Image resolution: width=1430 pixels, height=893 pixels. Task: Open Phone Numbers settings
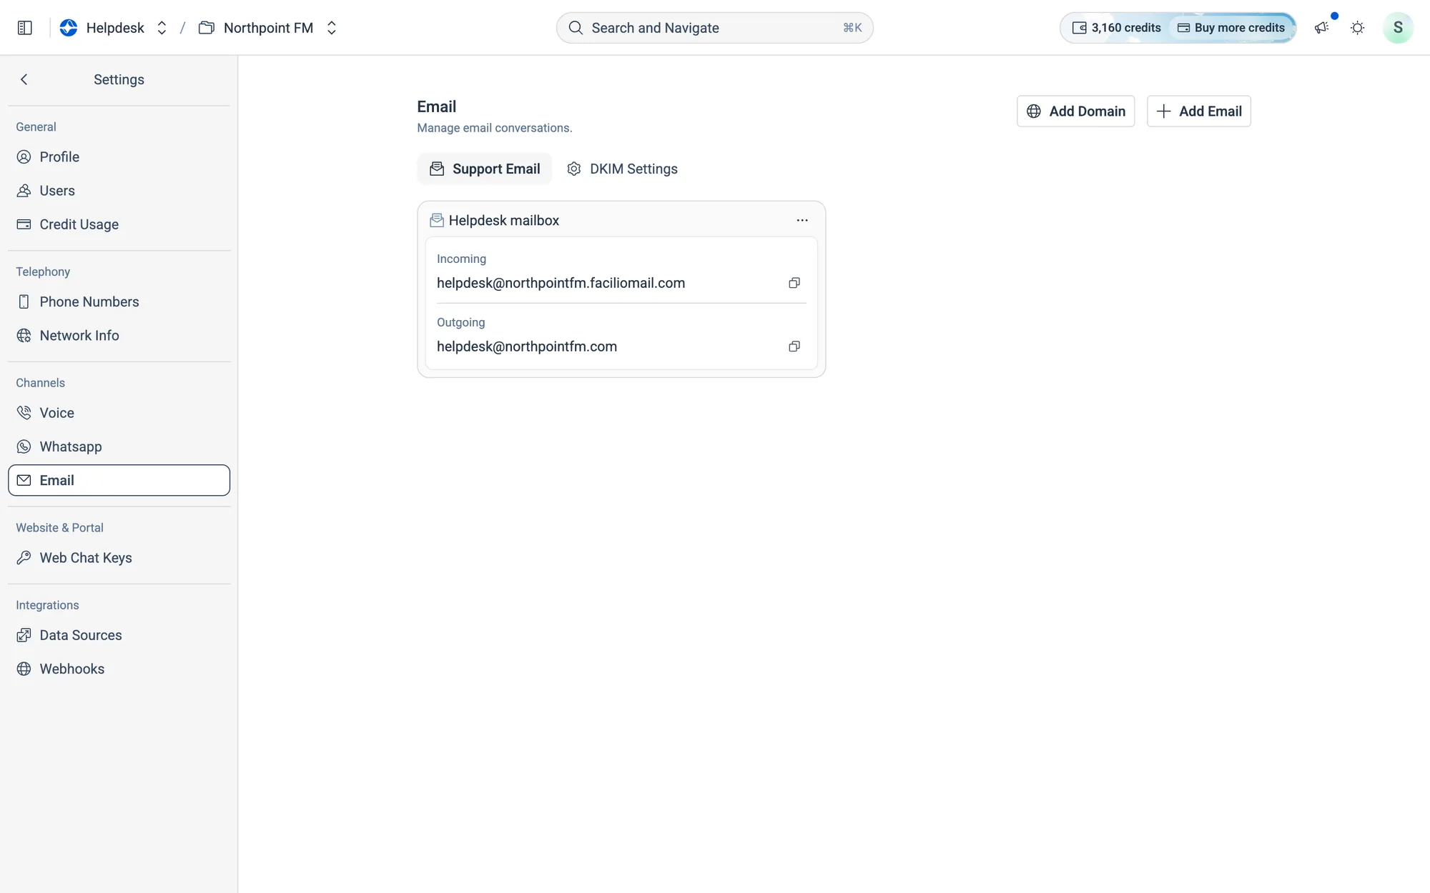(x=119, y=302)
